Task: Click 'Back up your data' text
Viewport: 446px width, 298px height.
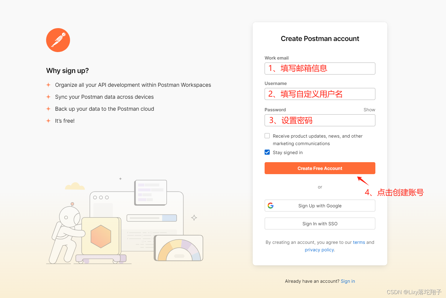Action: point(104,109)
